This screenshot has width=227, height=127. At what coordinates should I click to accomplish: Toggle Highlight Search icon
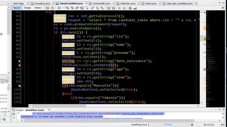(82, 8)
